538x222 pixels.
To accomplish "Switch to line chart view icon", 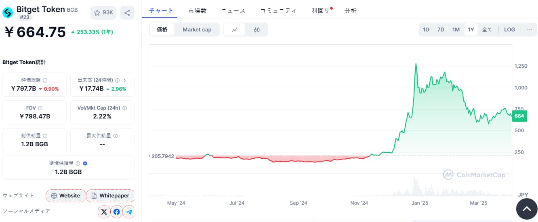I will tap(235, 29).
